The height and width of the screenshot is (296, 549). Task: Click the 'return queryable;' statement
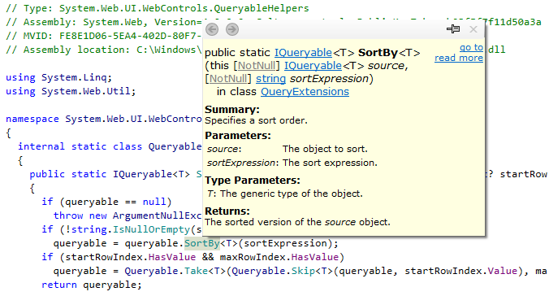[x=92, y=285]
